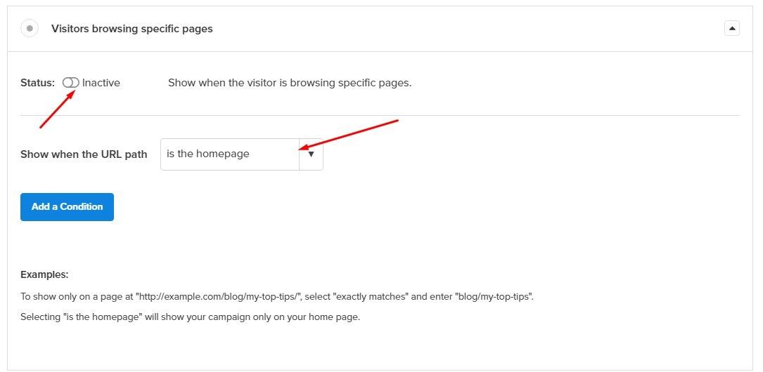The height and width of the screenshot is (372, 763).
Task: Click the 'Status:' label text
Action: [37, 83]
